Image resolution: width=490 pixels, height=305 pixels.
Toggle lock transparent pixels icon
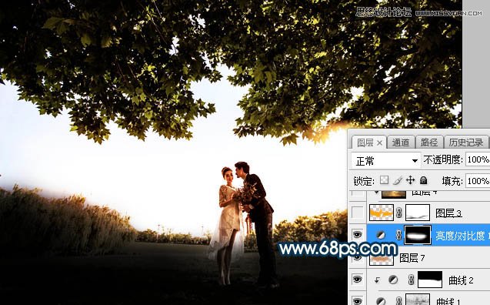385,180
